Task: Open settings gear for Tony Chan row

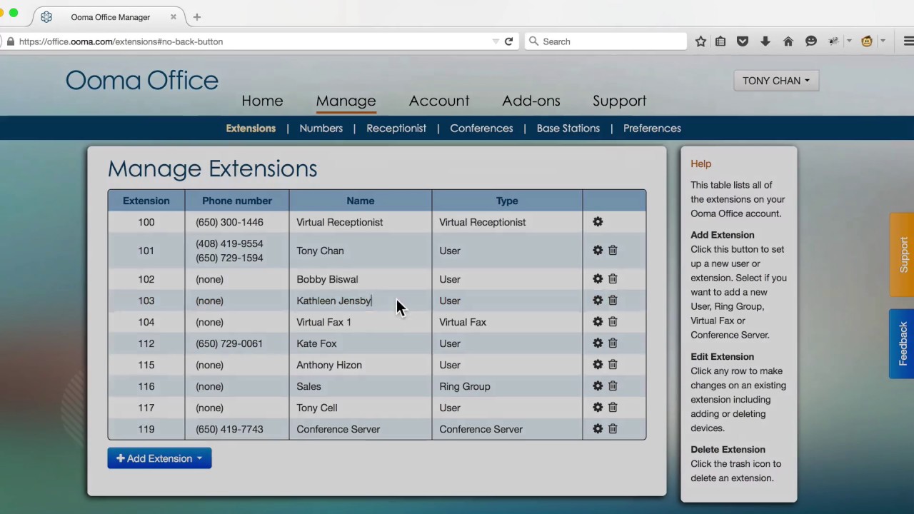Action: tap(598, 251)
